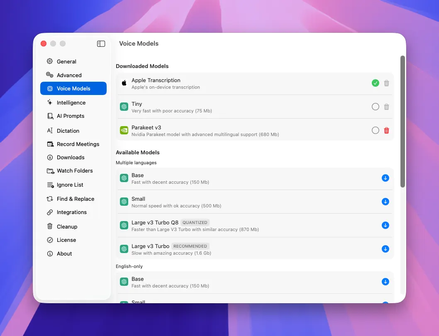439x336 pixels.
Task: Click the License badge icon
Action: (x=50, y=240)
